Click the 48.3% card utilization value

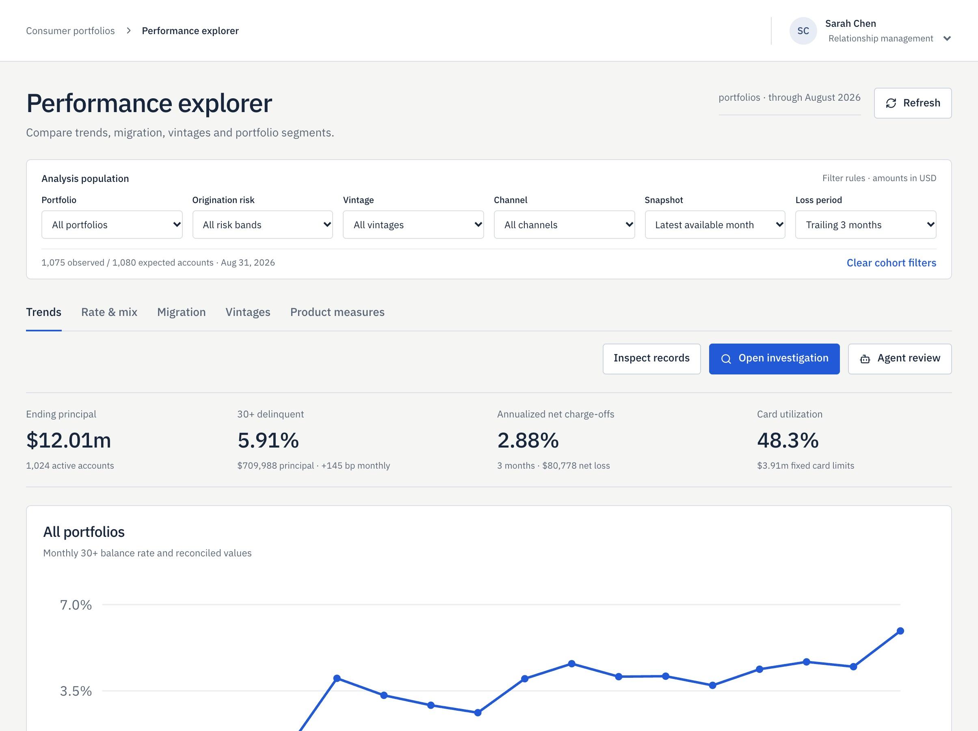point(788,441)
